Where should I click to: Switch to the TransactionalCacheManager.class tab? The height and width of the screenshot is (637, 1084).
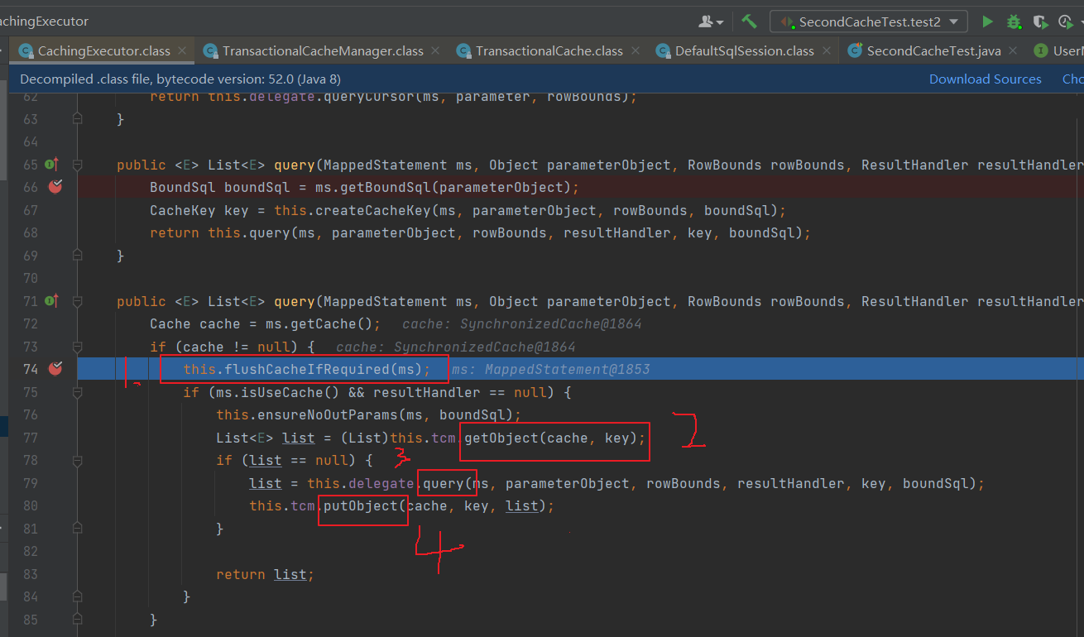click(x=323, y=50)
